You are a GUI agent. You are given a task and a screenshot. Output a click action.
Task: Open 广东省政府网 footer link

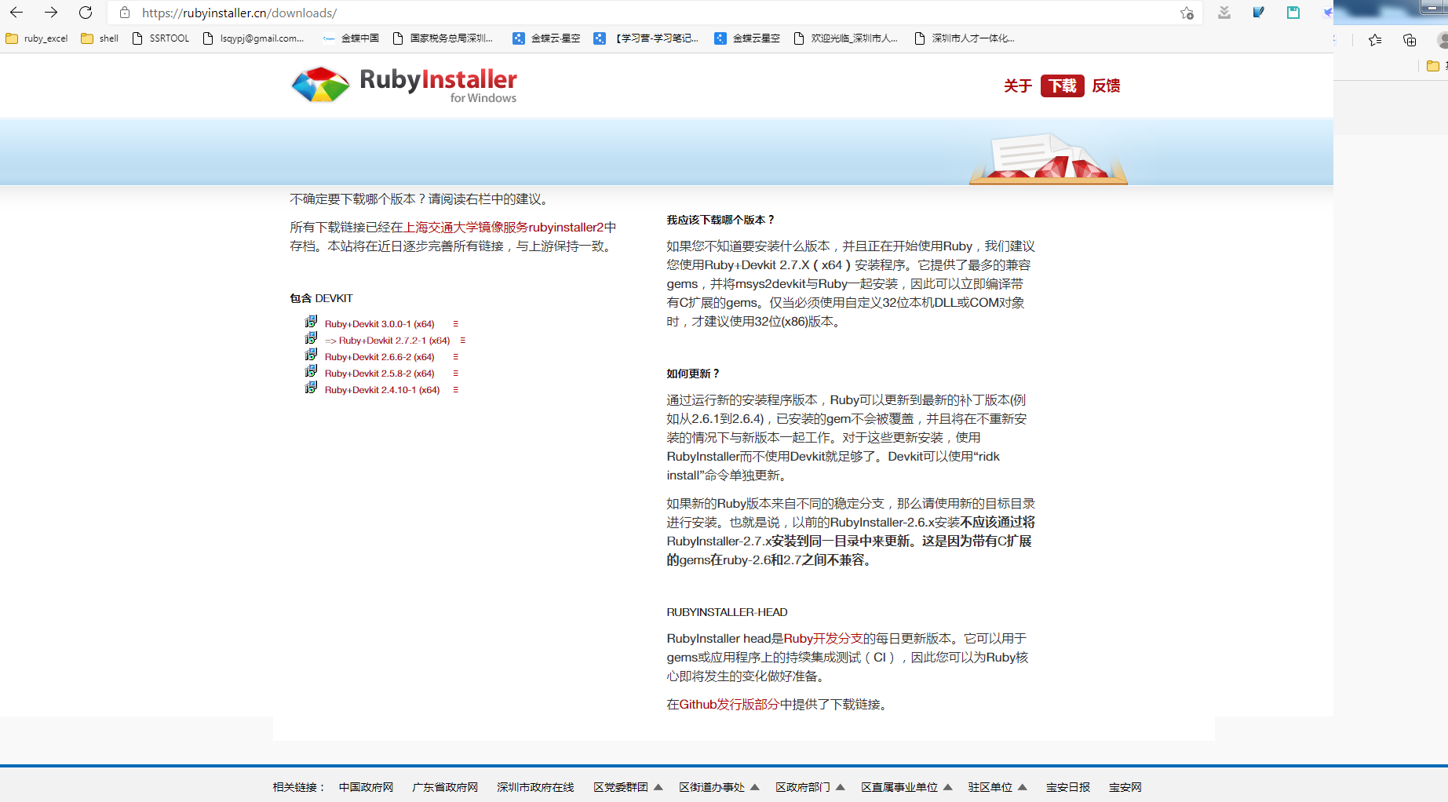point(445,787)
